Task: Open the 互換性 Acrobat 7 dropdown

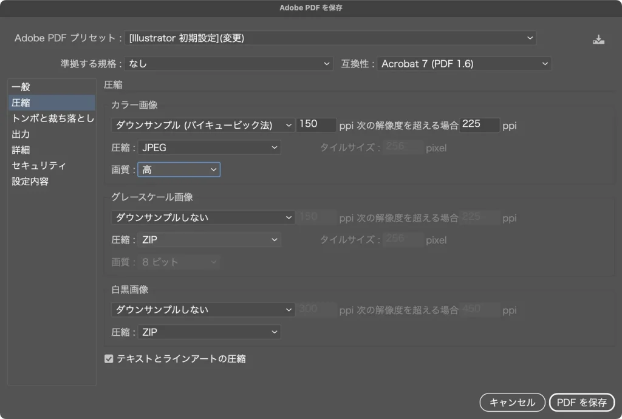Action: 464,63
